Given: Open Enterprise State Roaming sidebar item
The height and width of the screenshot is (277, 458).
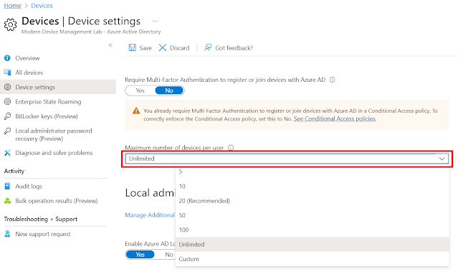Looking at the screenshot, I should point(48,102).
